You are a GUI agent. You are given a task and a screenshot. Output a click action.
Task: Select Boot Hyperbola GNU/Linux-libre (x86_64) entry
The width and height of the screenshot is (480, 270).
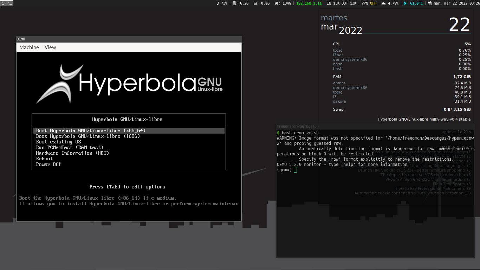129,130
